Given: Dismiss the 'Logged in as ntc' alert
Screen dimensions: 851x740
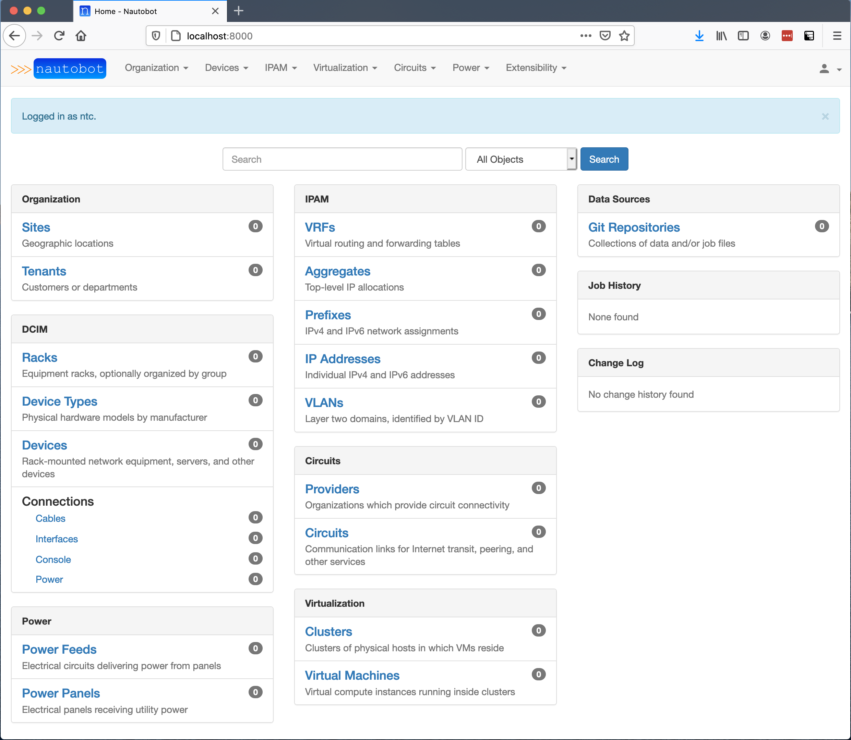Looking at the screenshot, I should pyautogui.click(x=825, y=116).
